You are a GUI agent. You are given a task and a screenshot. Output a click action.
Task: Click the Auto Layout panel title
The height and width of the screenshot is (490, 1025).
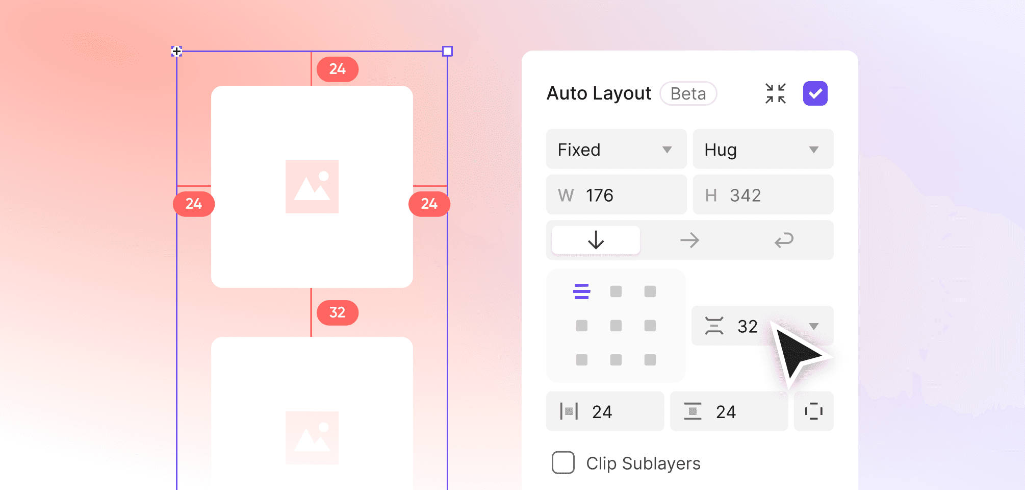point(598,93)
